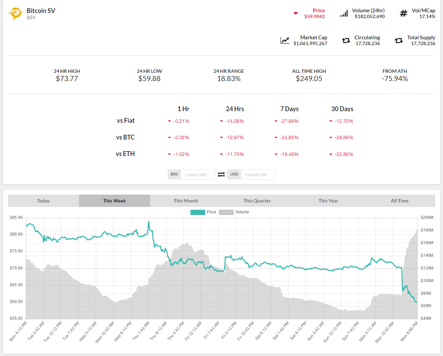Viewport: 443px width, 356px height.
Task: Click the 24 Hrs column header
Action: pyautogui.click(x=235, y=109)
